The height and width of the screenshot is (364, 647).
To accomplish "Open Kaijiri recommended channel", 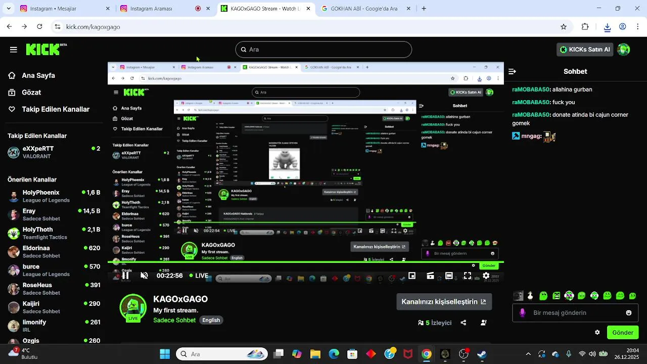I will click(54, 307).
